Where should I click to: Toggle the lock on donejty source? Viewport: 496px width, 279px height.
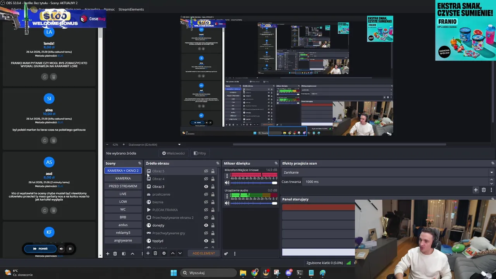(213, 225)
